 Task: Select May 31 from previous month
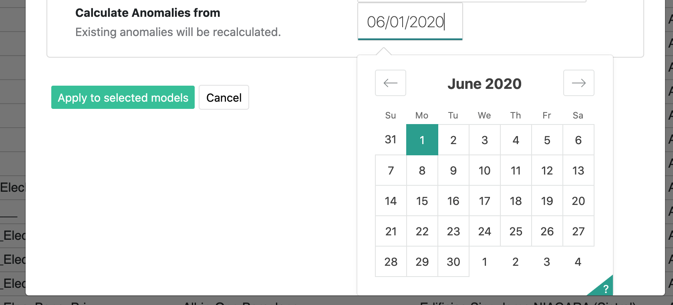(x=391, y=140)
